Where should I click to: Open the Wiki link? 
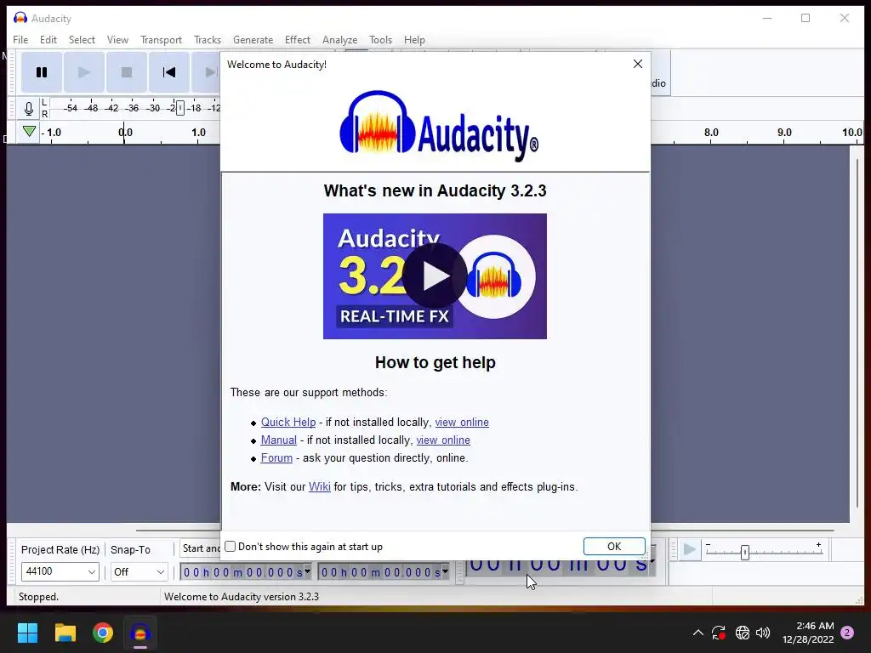pos(320,486)
